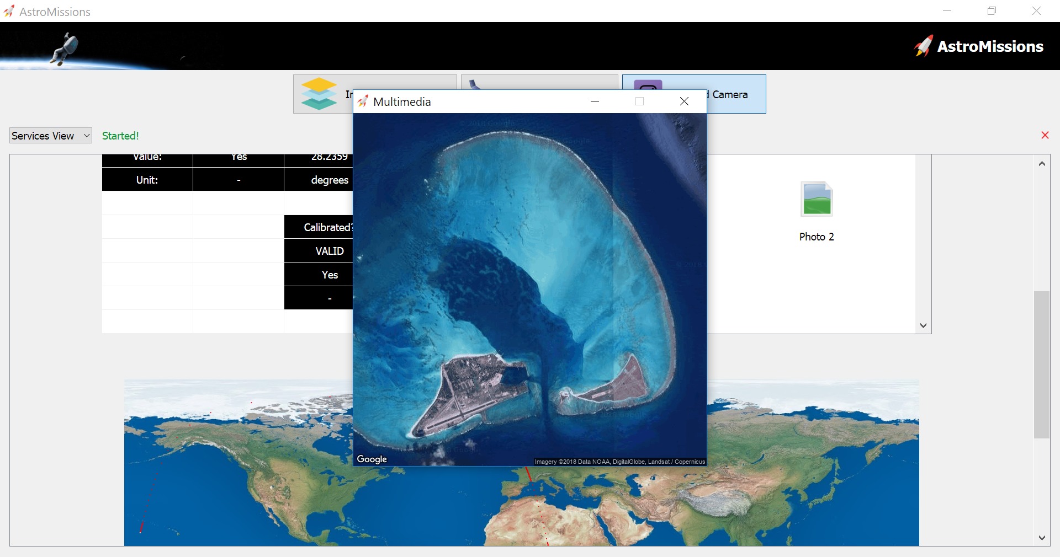Restore down the main AstroMissions window

(992, 11)
